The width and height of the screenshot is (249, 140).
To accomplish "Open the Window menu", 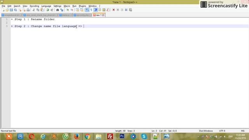I will [x=93, y=6].
